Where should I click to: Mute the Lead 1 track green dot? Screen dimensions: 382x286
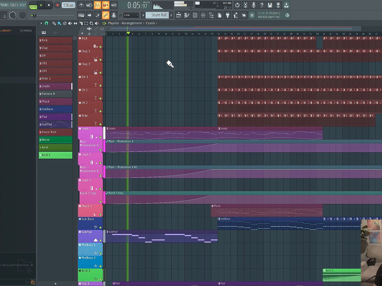point(101,137)
